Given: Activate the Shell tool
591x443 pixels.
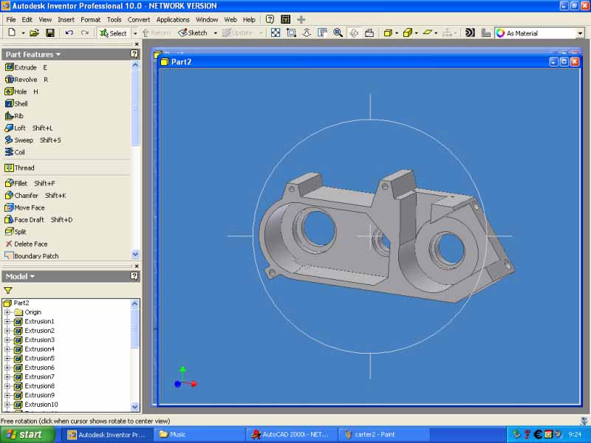Looking at the screenshot, I should pyautogui.click(x=16, y=103).
